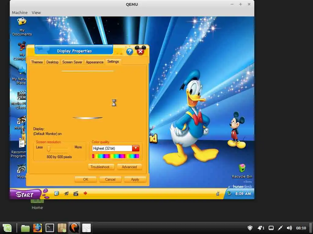
Task: Click the Highest (32 bit) color quality field
Action: tap(112, 148)
